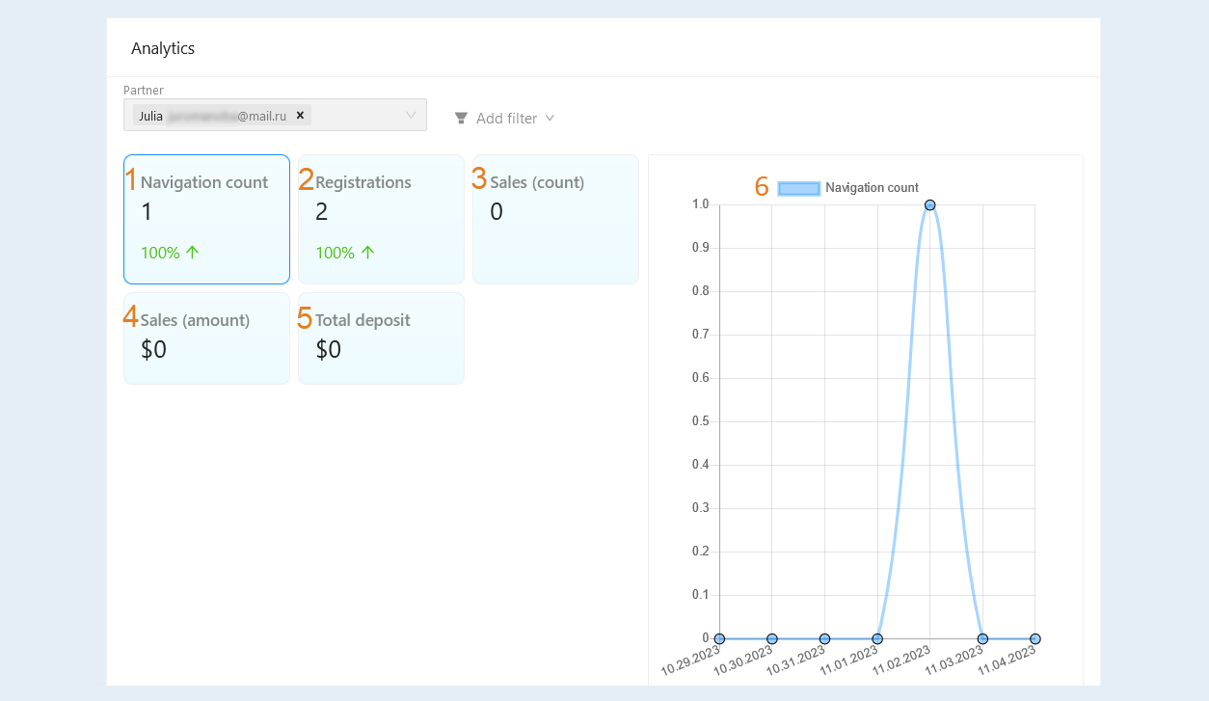Select the Registrations card

381,219
